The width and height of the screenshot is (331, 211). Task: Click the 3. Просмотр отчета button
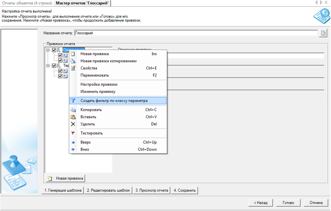tap(152, 190)
